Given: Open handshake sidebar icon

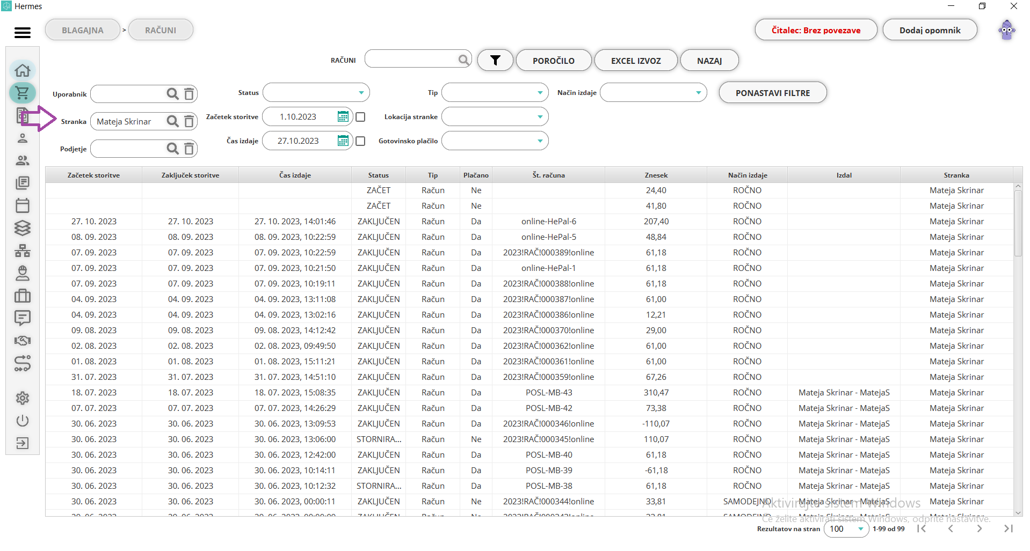Looking at the screenshot, I should [x=23, y=341].
